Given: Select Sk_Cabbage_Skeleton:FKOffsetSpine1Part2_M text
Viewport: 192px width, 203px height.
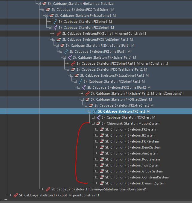Looking at the screenshot, I should [112, 69].
